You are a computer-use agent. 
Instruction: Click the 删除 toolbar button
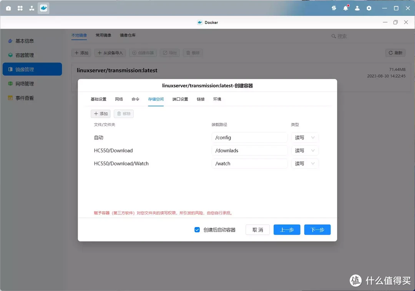[193, 53]
